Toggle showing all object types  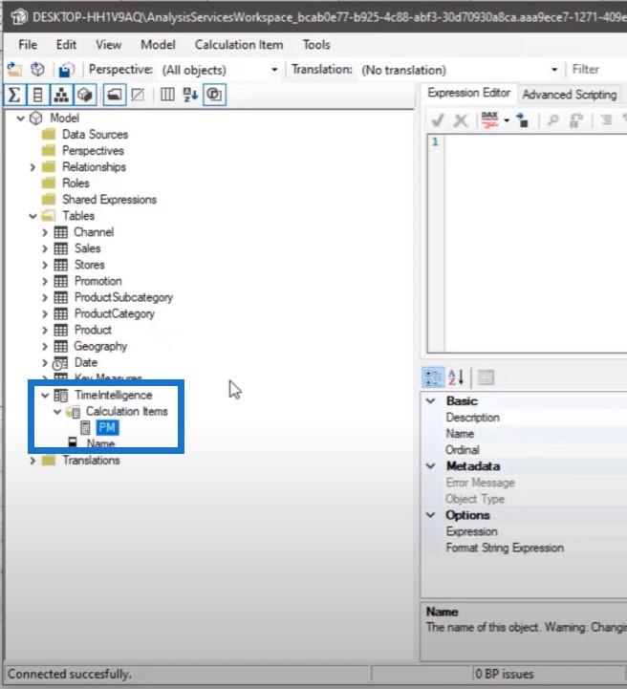(214, 95)
